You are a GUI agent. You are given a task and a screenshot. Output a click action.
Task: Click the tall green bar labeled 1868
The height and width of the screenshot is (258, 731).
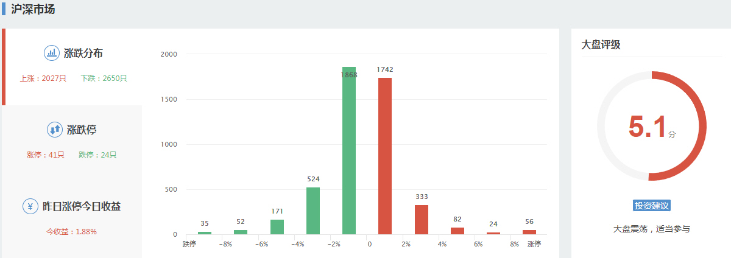(x=349, y=152)
